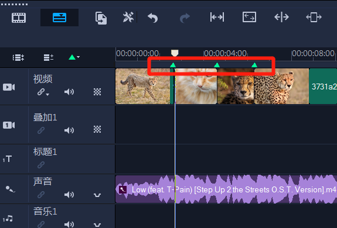Mute the 音乐1 track

click(69, 224)
